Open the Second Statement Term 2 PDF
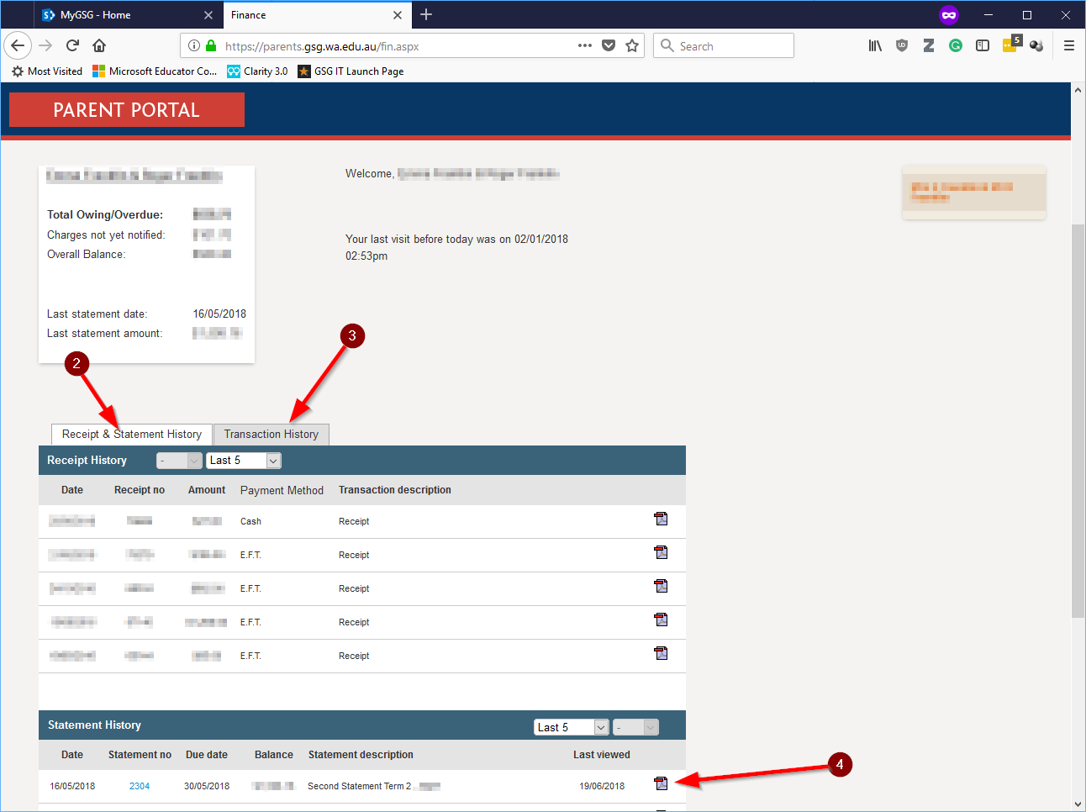The height and width of the screenshot is (812, 1086). 661,783
